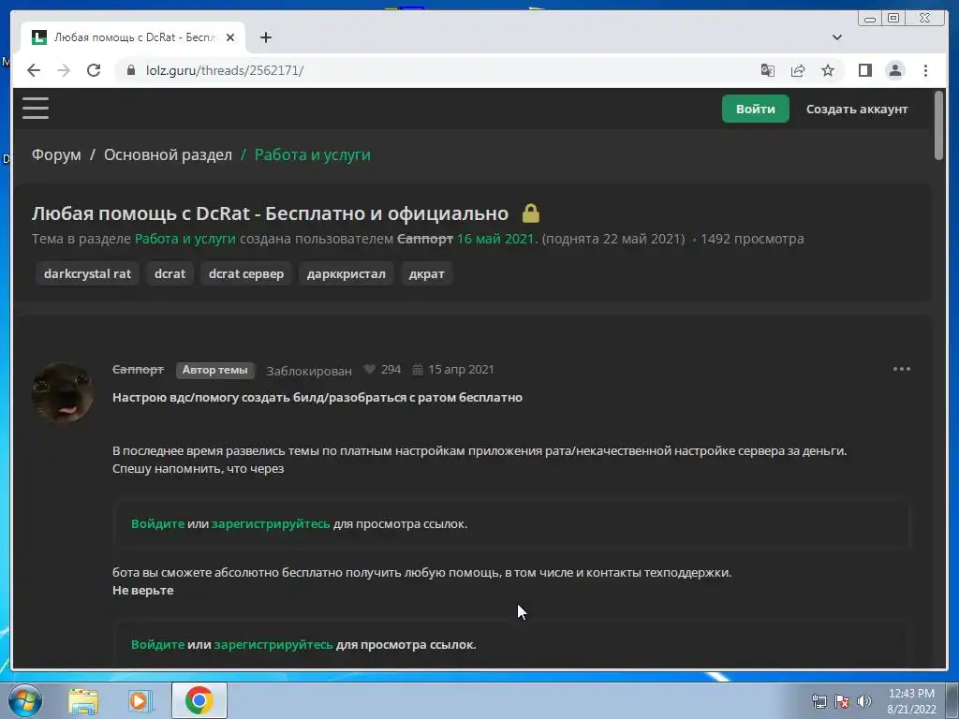Click the Show desktop strip at taskbar end
959x719 pixels.
point(952,700)
